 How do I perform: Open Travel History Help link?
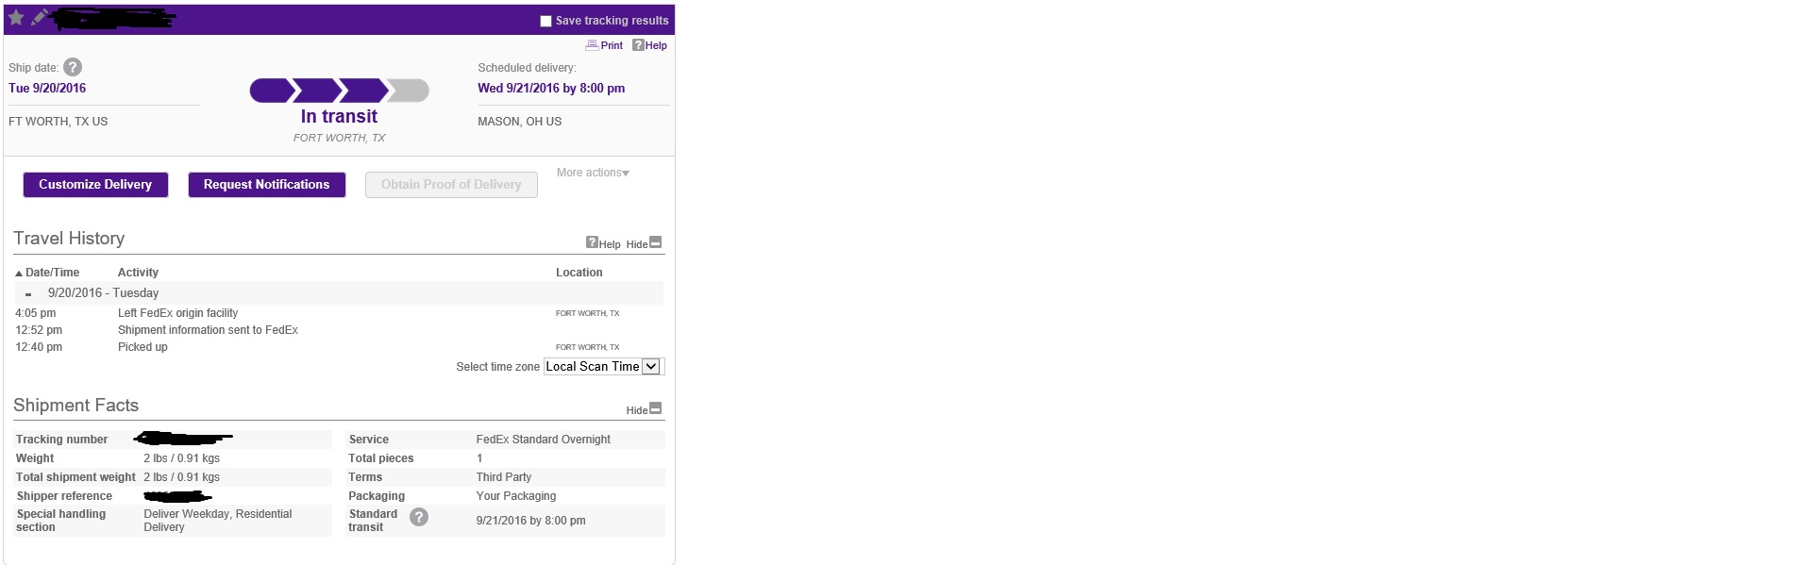click(603, 243)
